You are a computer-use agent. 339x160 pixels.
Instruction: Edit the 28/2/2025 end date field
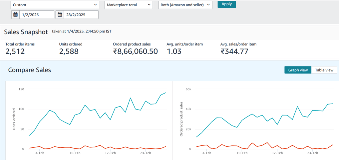[x=81, y=15]
